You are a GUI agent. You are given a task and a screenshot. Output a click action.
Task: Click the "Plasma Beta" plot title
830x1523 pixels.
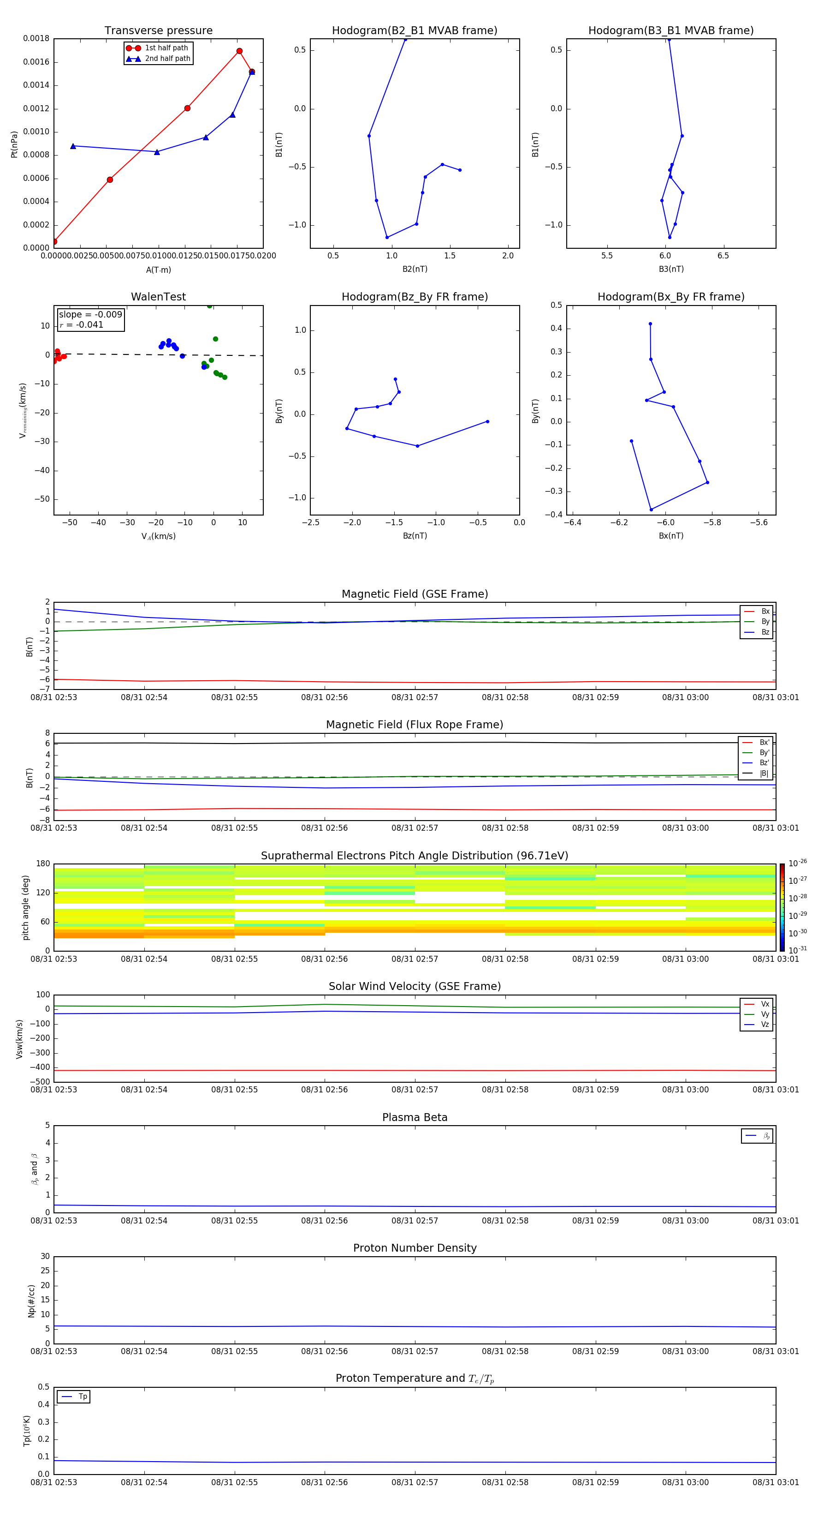415,1117
